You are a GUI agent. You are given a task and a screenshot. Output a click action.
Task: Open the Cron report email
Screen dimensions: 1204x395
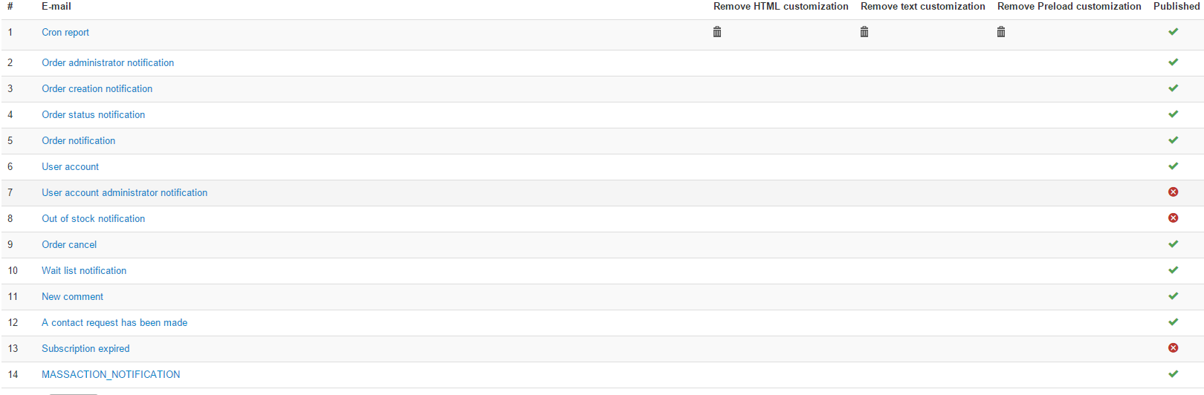pos(65,33)
